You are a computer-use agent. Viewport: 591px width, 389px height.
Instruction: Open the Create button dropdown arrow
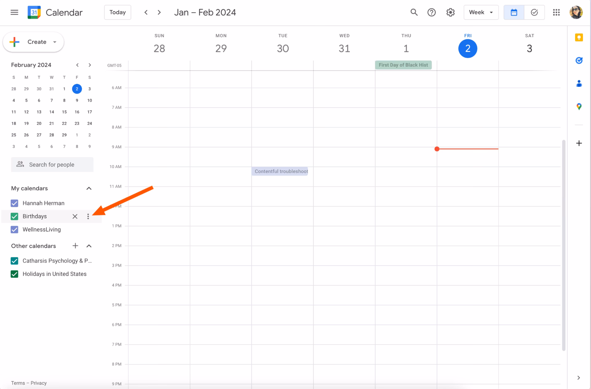pos(54,42)
